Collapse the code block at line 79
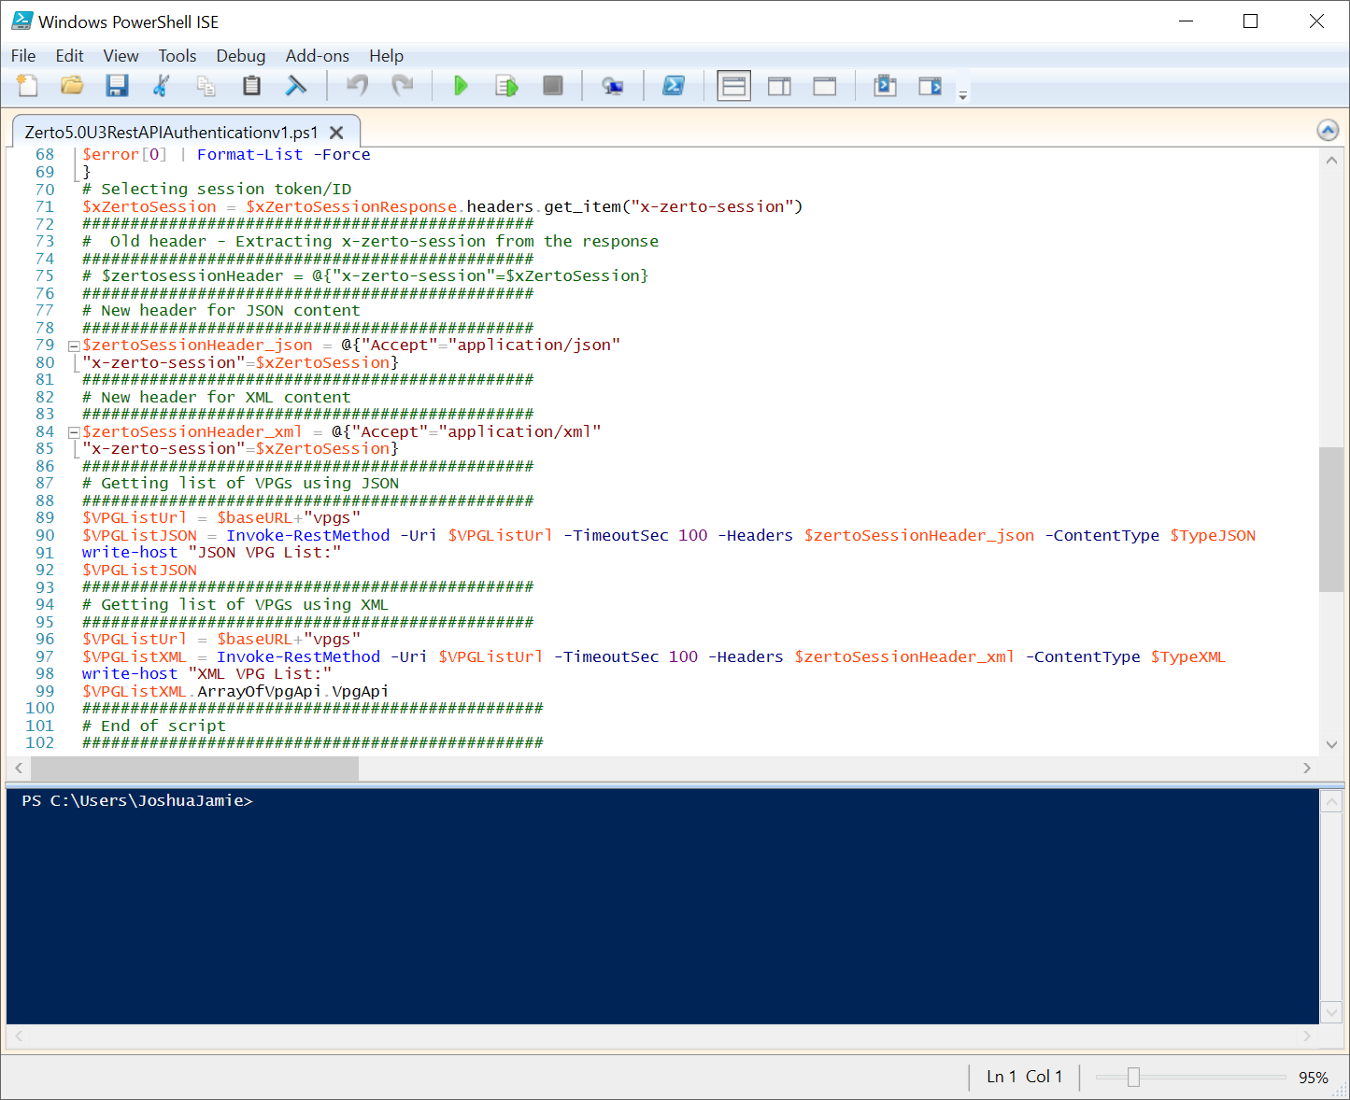 [x=74, y=346]
